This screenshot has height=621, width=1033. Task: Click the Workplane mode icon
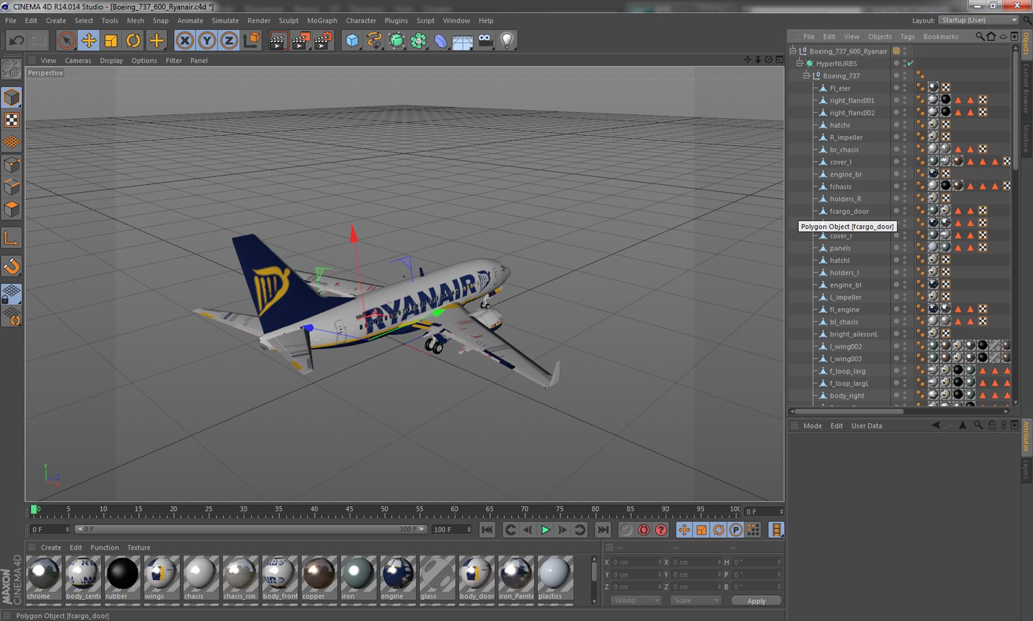coord(12,141)
